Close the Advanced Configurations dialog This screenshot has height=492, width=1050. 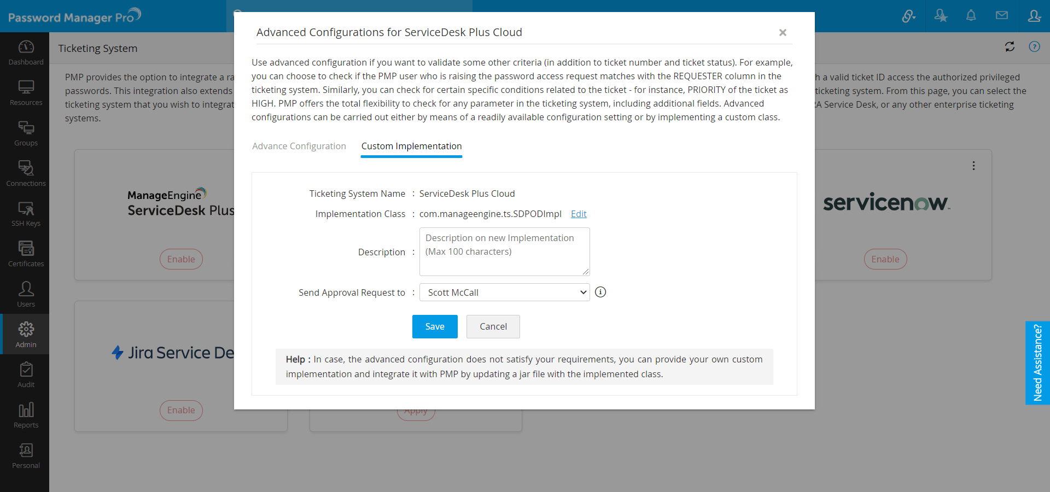[783, 33]
